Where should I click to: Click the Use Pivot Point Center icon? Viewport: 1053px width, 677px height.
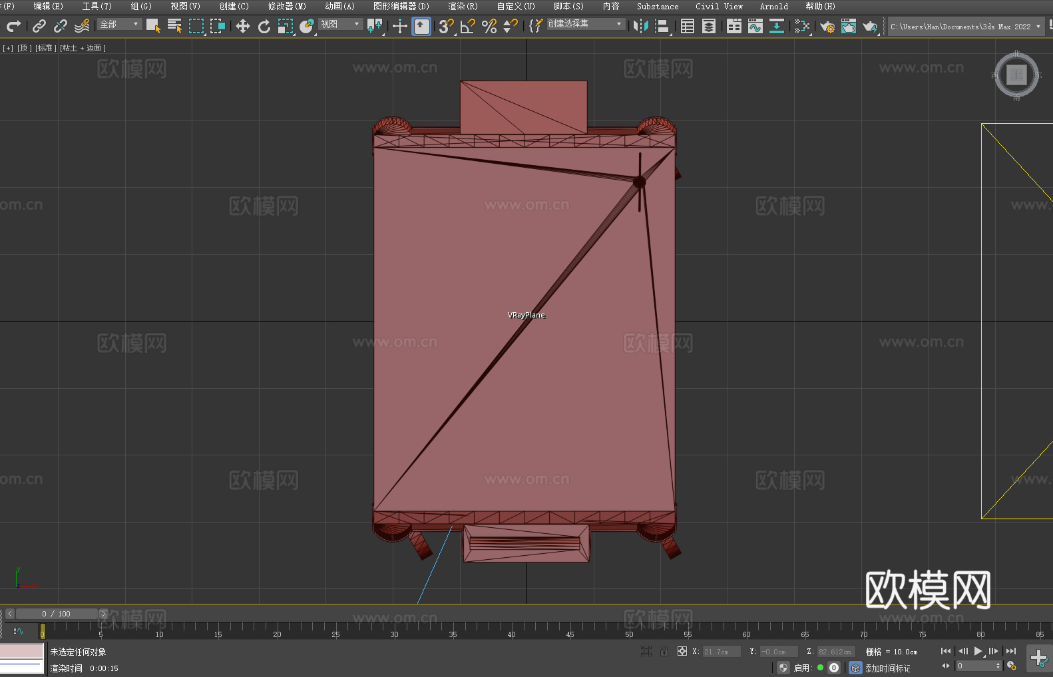[x=375, y=26]
